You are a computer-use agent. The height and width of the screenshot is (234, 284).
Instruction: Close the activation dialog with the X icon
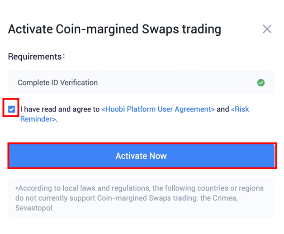point(267,29)
